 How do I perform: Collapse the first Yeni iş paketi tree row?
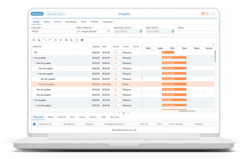(33, 57)
